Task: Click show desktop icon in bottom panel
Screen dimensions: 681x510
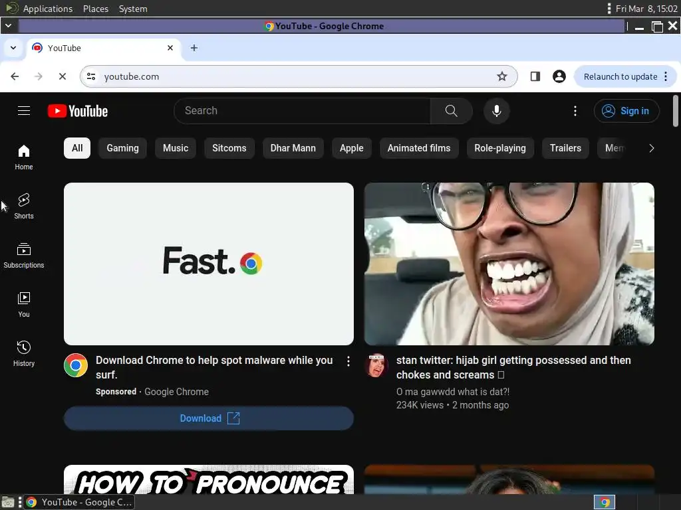Action: (x=8, y=503)
